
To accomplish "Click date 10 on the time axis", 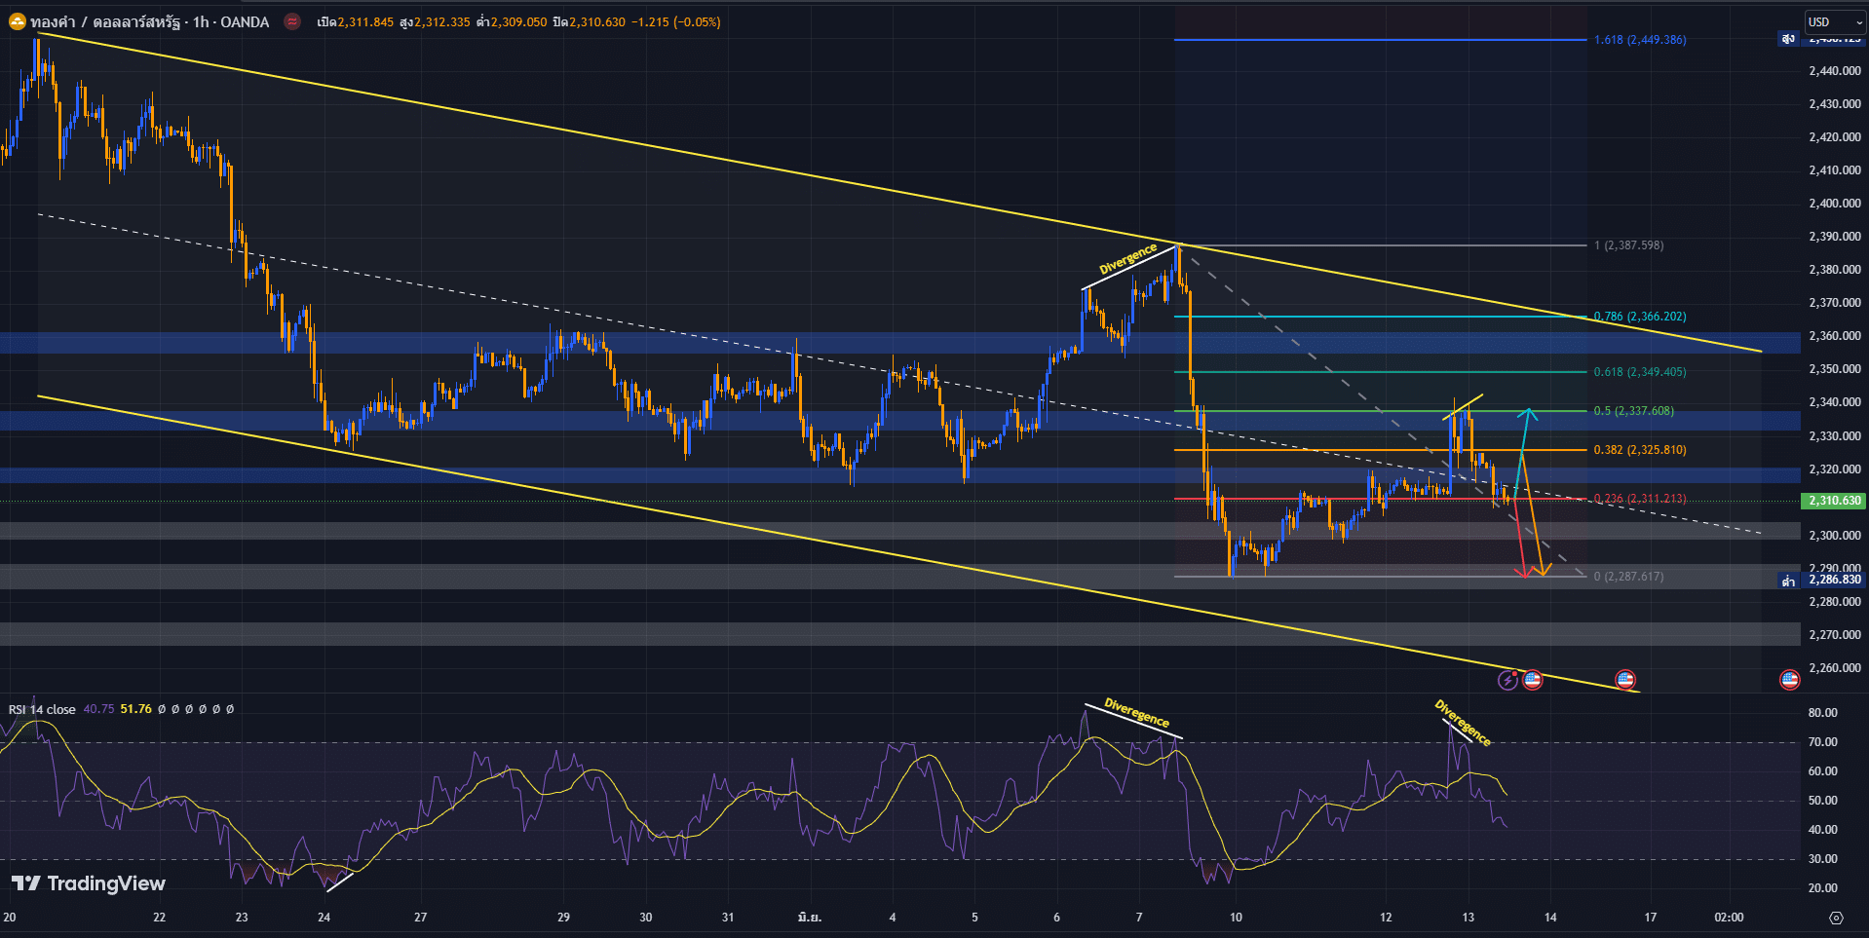I will (x=1236, y=918).
